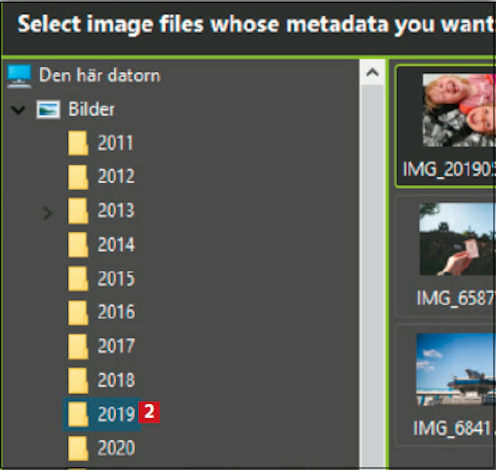This screenshot has width=496, height=470.
Task: Click the Den här datorn computer icon
Action: (x=19, y=76)
